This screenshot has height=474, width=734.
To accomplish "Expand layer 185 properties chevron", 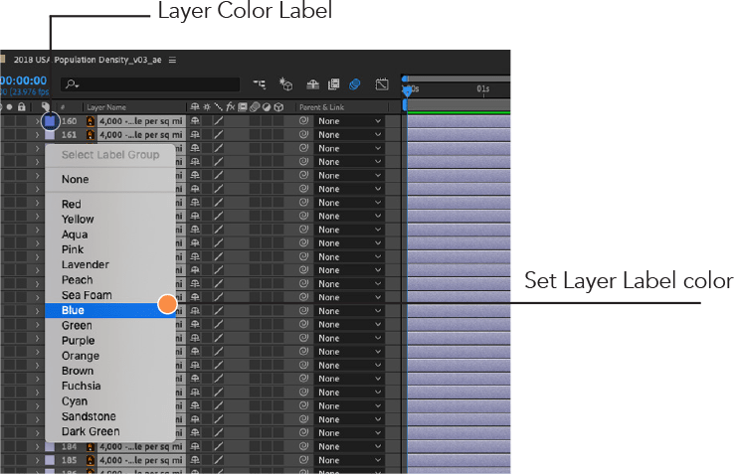I will pyautogui.click(x=37, y=460).
